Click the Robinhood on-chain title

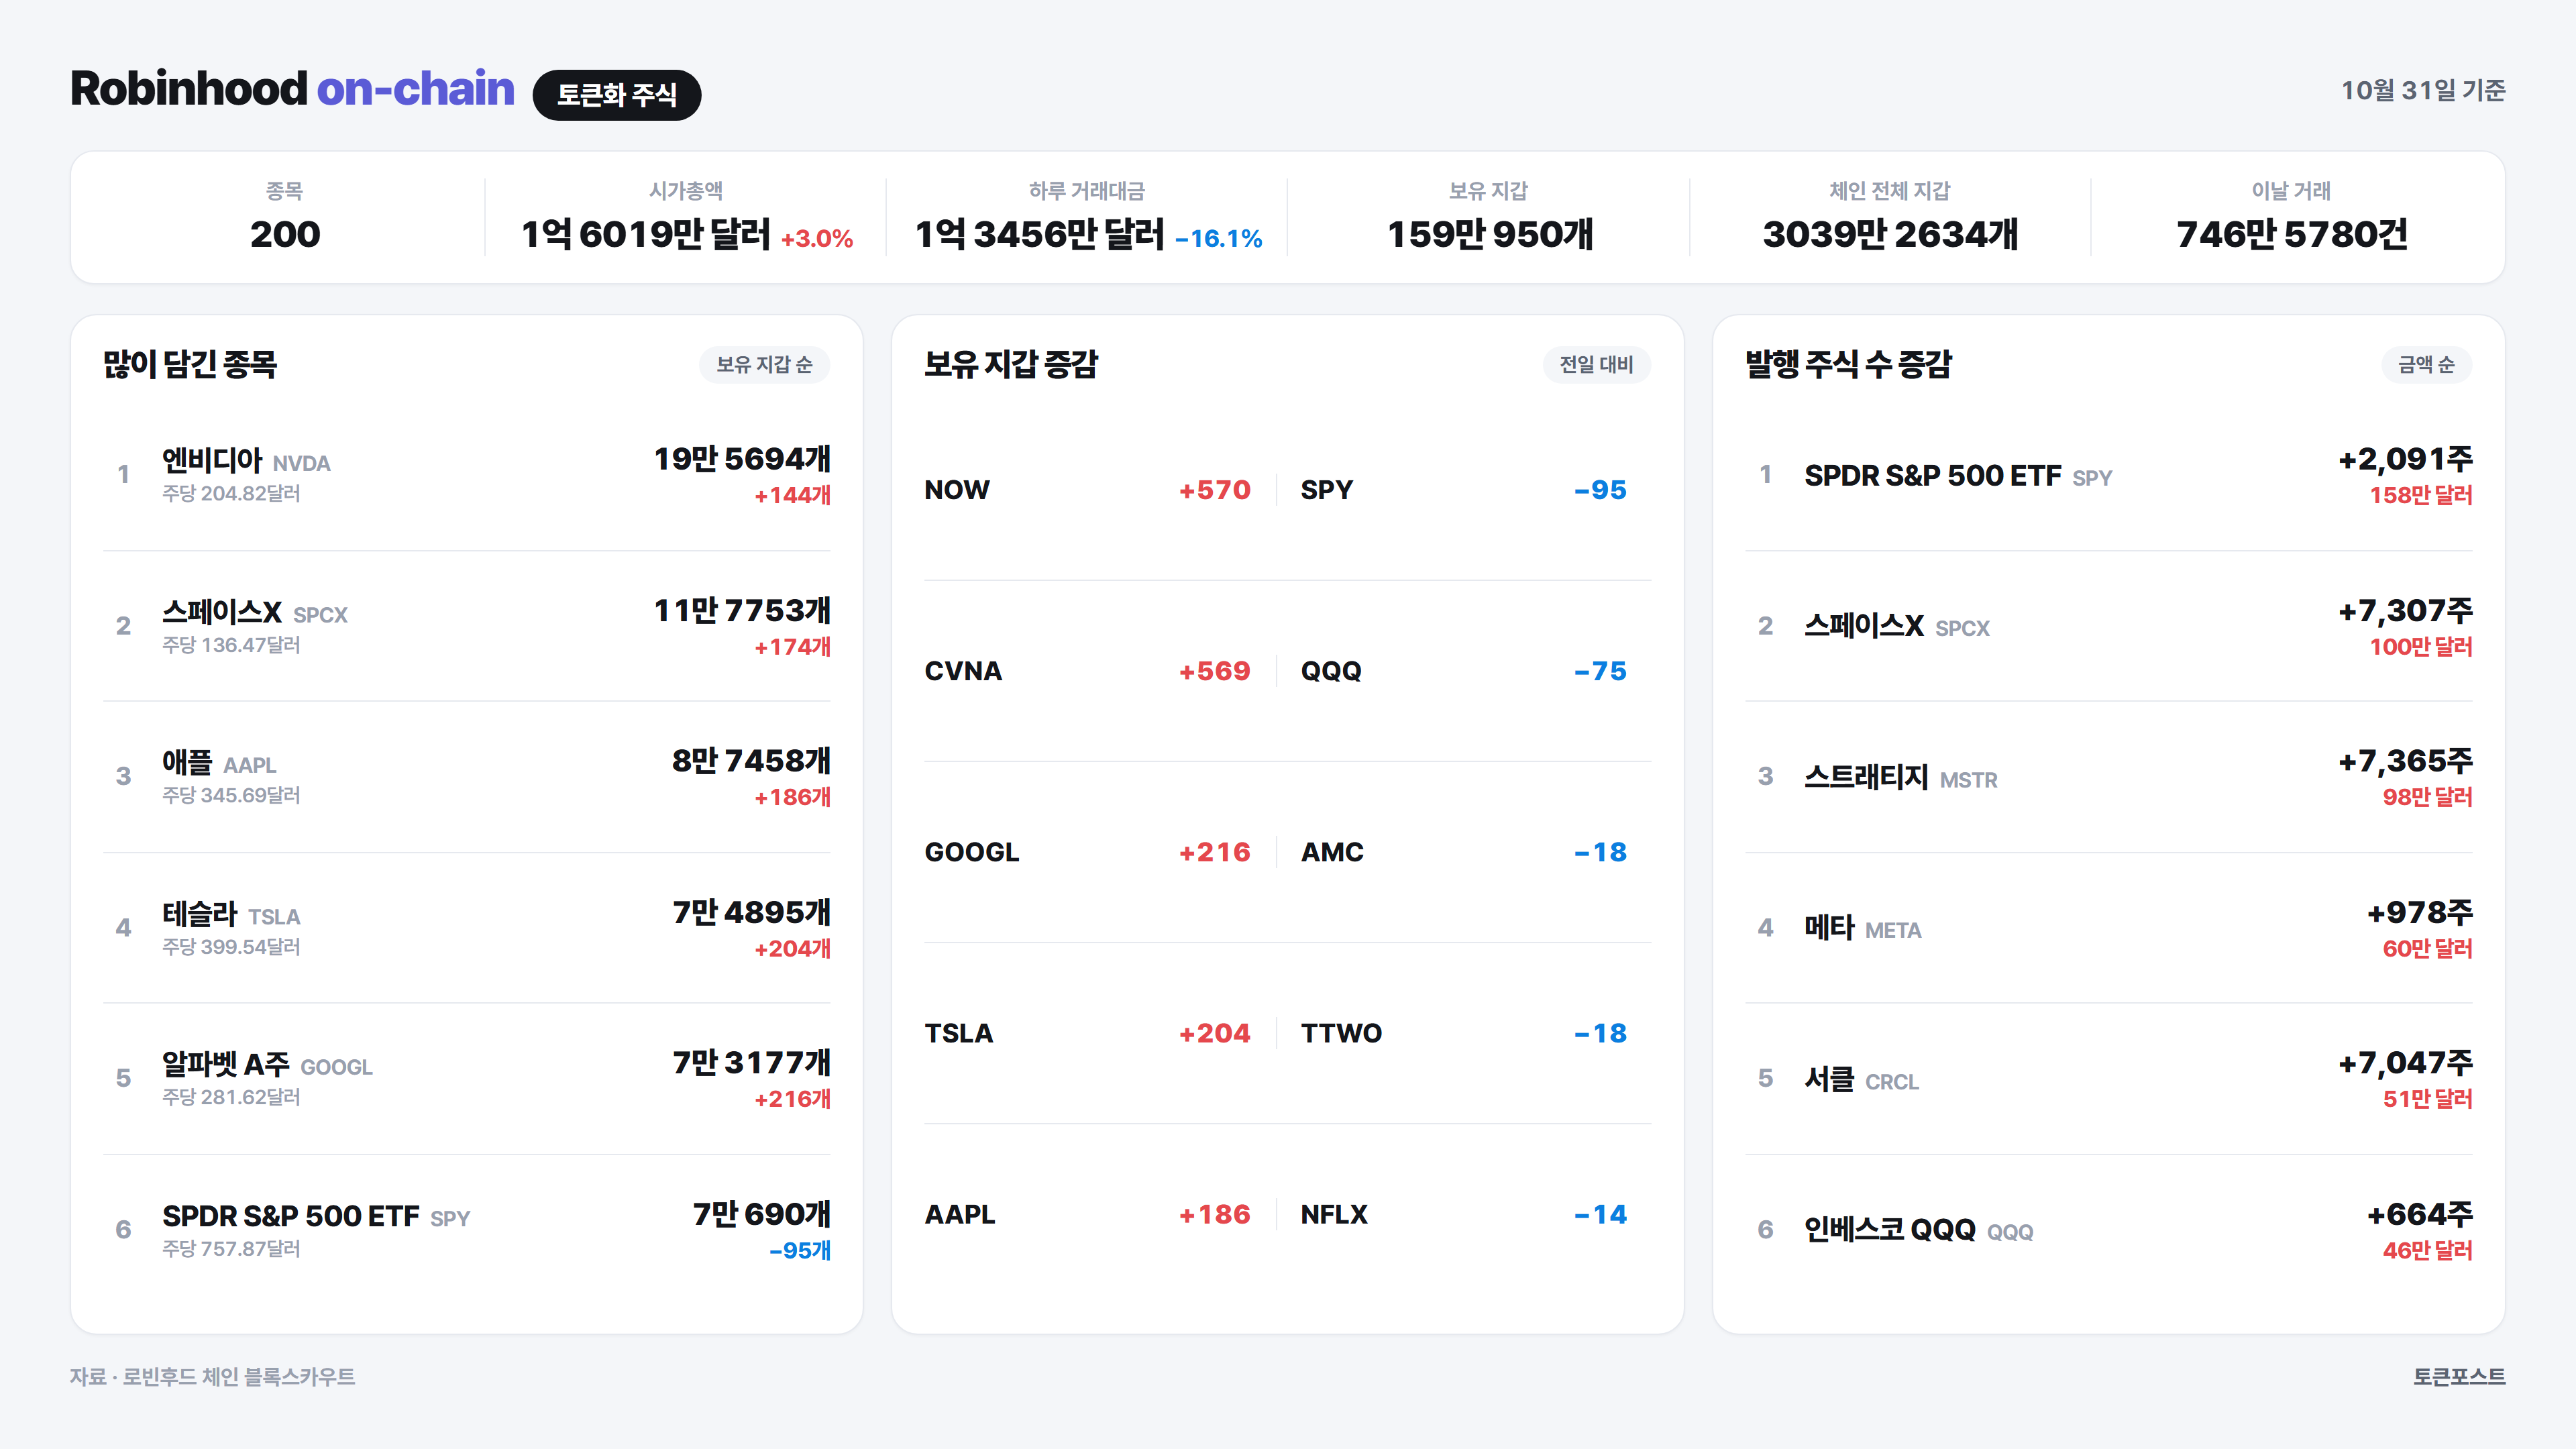click(292, 89)
